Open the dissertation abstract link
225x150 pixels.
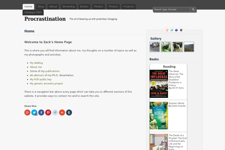[39, 75]
